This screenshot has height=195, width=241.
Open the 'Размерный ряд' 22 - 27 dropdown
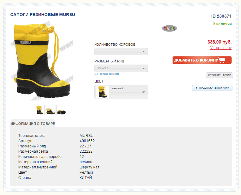click(x=121, y=68)
